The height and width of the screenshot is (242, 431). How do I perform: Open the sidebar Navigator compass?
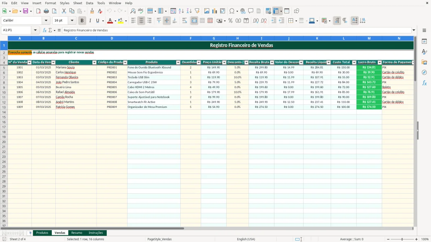(x=424, y=72)
